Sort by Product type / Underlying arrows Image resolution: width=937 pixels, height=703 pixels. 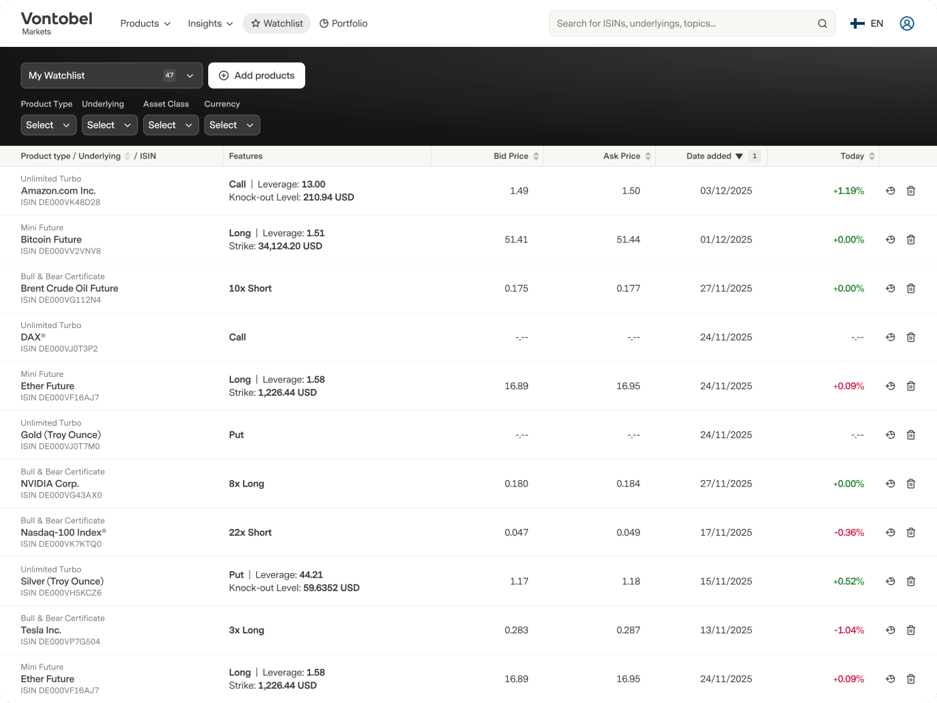click(127, 156)
